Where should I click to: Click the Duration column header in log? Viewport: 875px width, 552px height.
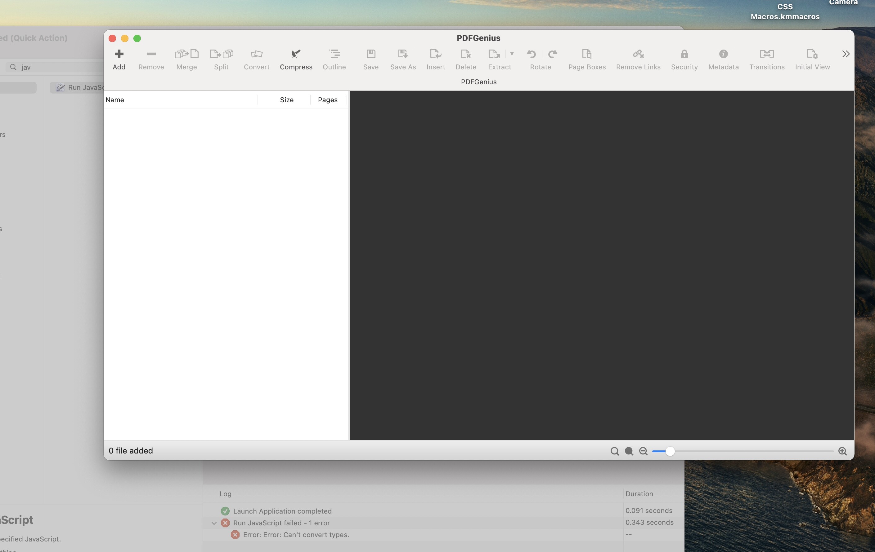[x=639, y=494]
